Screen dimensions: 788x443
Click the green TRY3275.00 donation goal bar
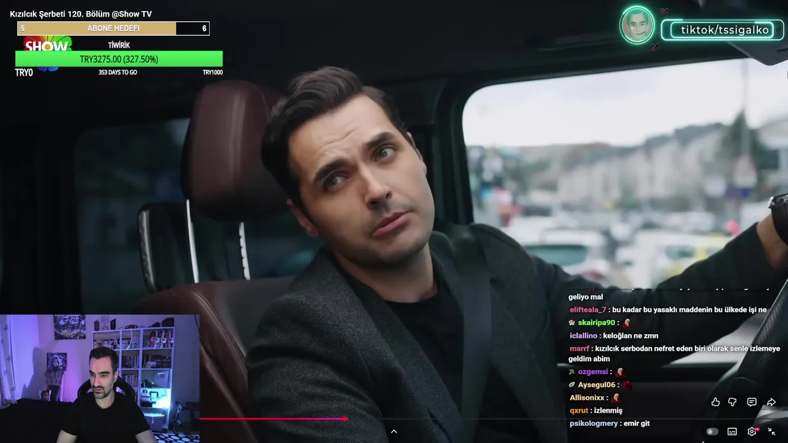coord(119,59)
